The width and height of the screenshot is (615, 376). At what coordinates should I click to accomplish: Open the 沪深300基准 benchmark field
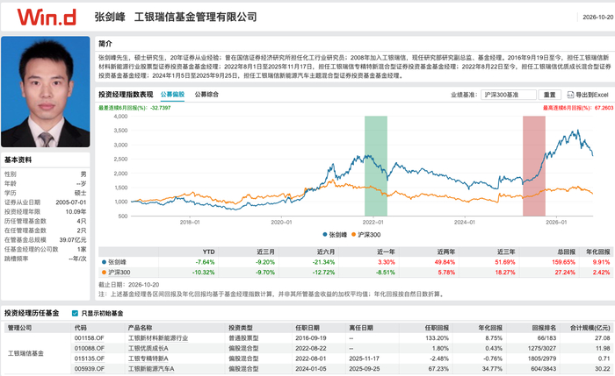click(509, 95)
